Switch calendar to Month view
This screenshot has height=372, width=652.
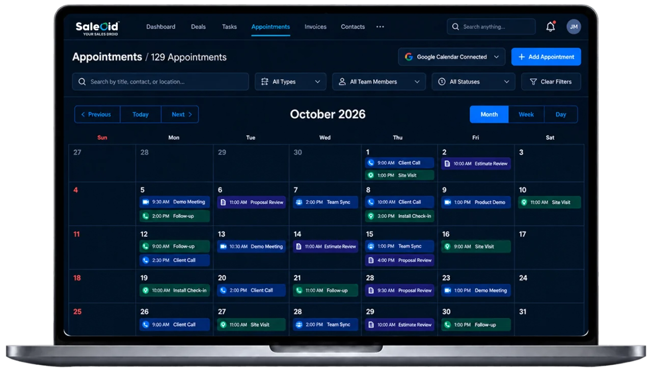[489, 115]
